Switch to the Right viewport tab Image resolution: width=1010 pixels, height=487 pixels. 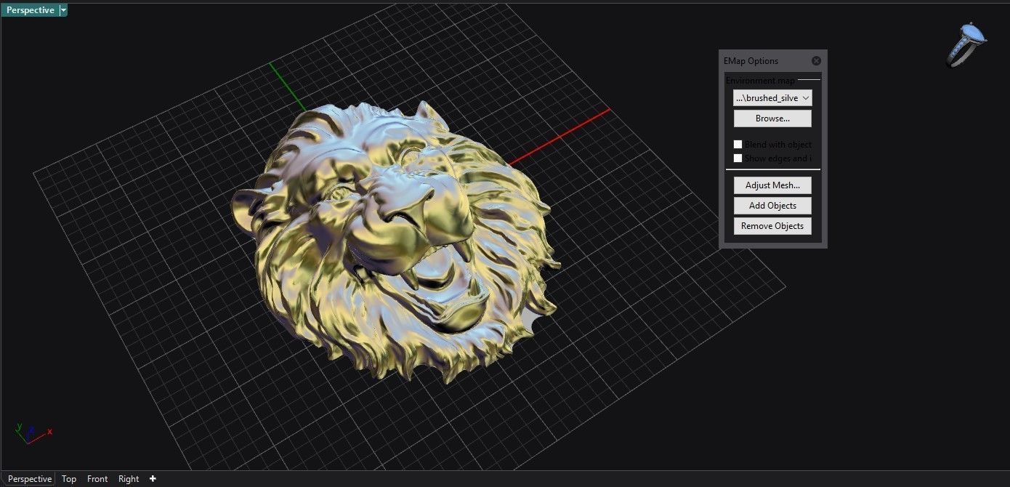point(129,479)
